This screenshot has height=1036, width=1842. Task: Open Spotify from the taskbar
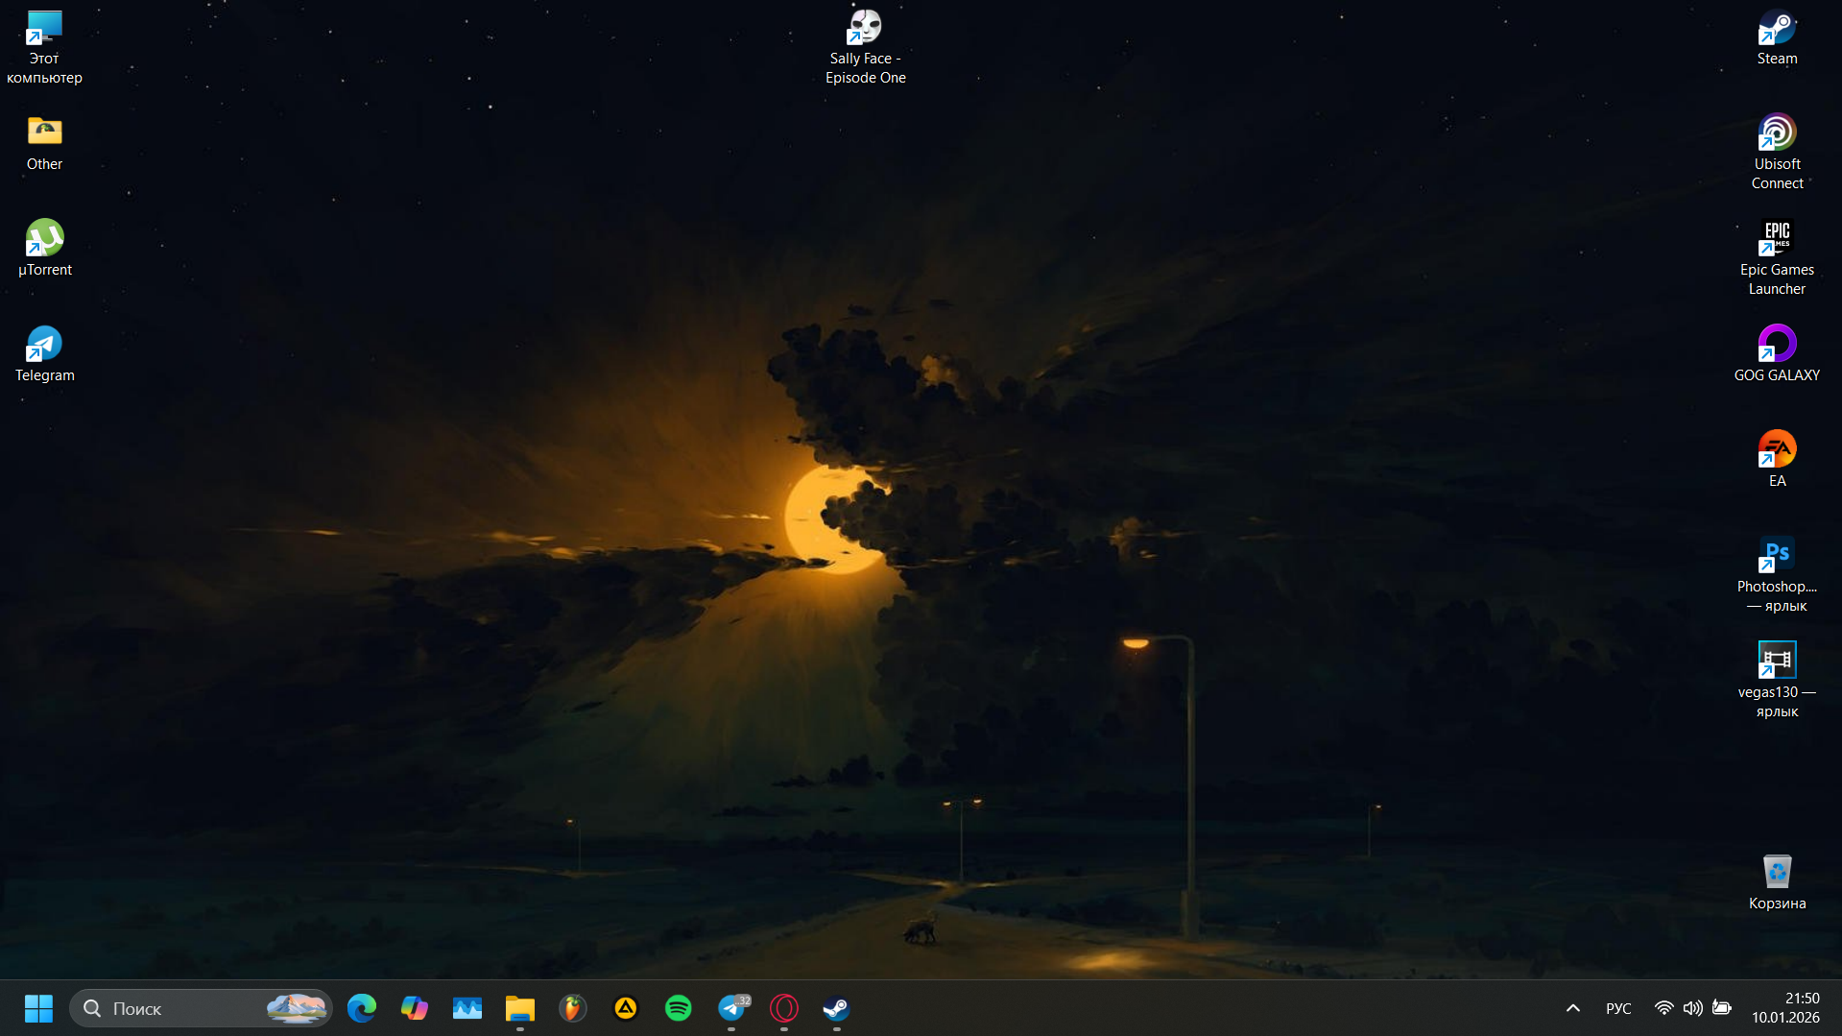(x=679, y=1008)
